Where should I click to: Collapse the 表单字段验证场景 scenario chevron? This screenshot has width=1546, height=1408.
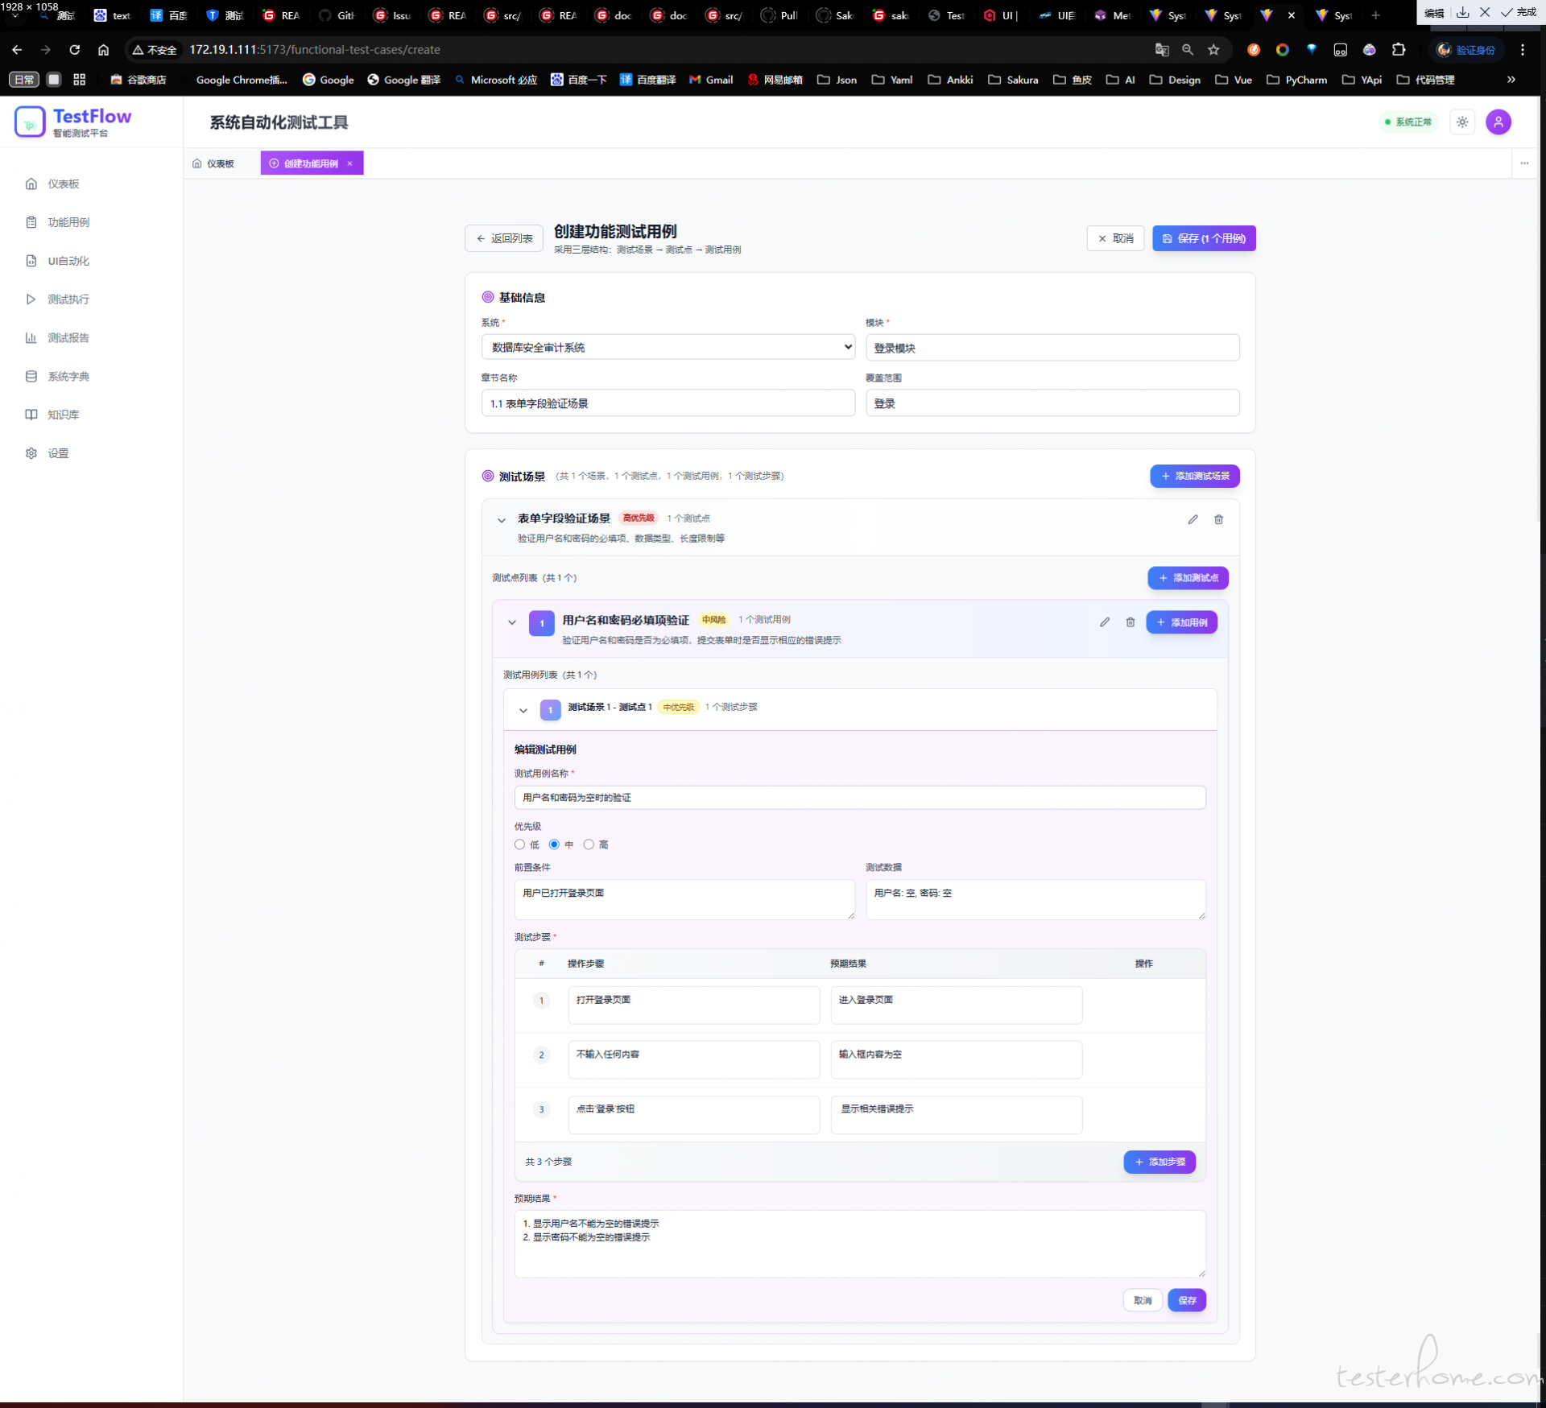click(x=501, y=520)
